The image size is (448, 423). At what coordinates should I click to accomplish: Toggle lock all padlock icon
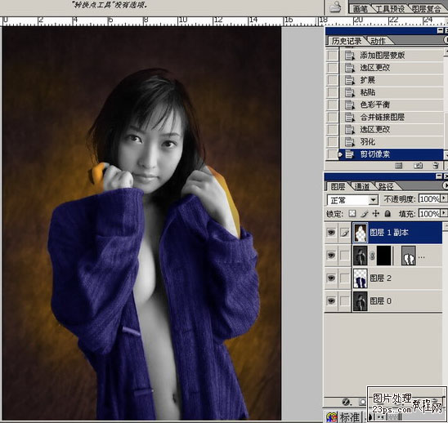pos(388,213)
